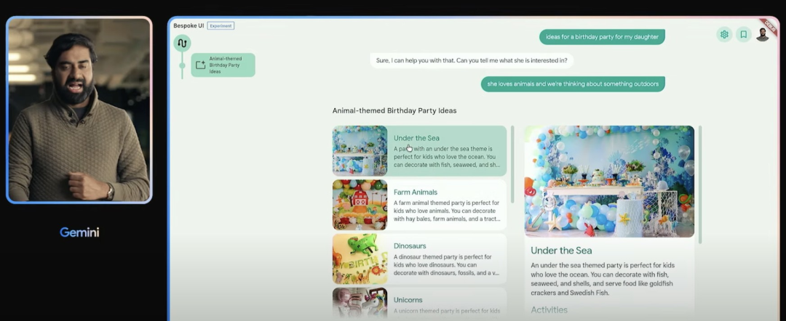Select the Experiment badge

pyautogui.click(x=221, y=25)
